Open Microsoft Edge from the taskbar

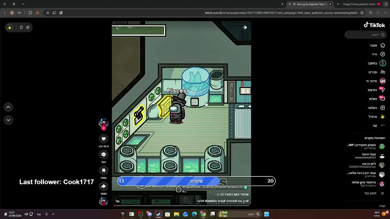(194, 214)
